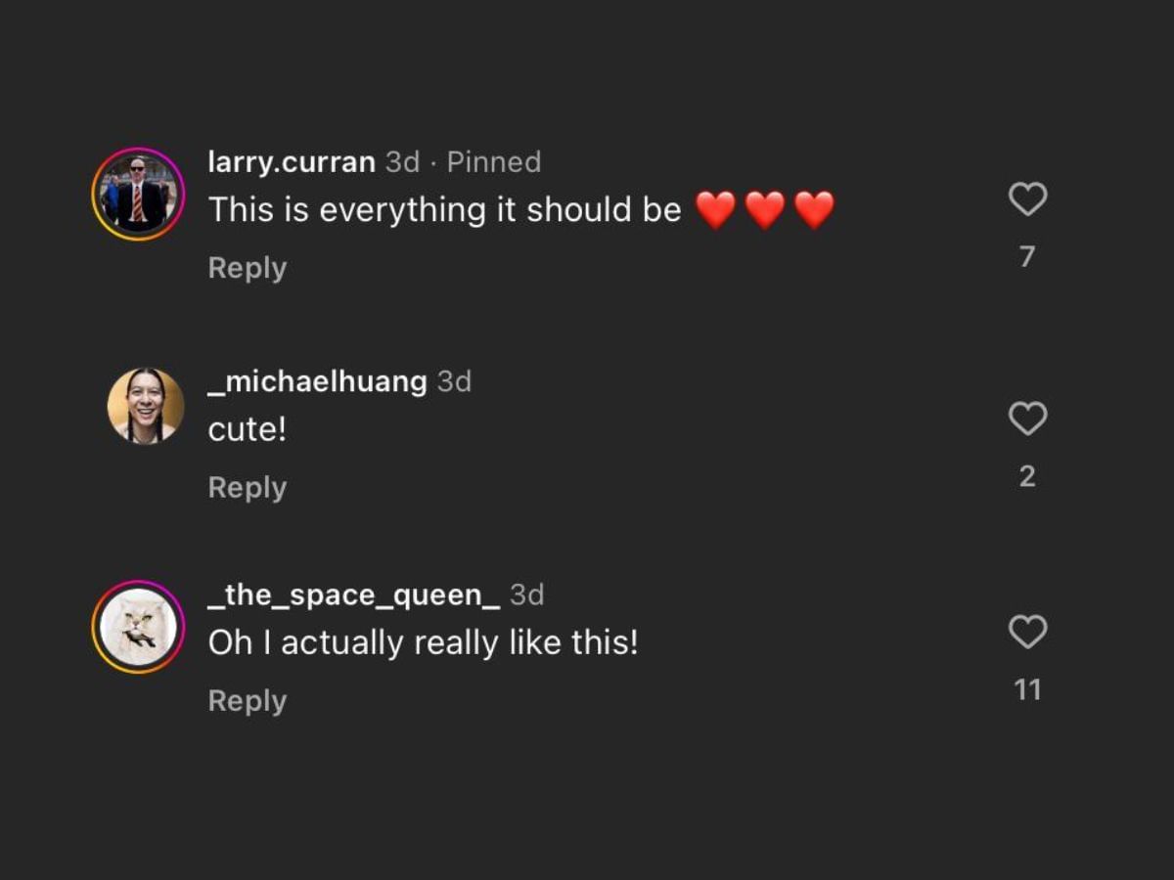
Task: Tap the heart on _michaelhuang's comment
Action: tap(1027, 418)
